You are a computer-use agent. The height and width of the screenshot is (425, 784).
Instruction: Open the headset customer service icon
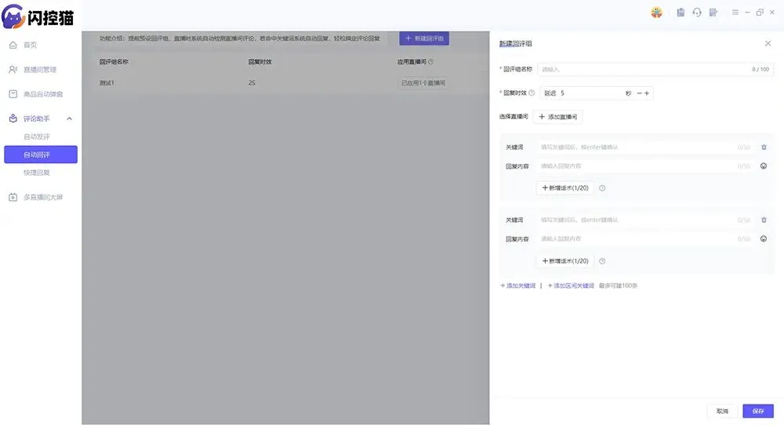(697, 13)
